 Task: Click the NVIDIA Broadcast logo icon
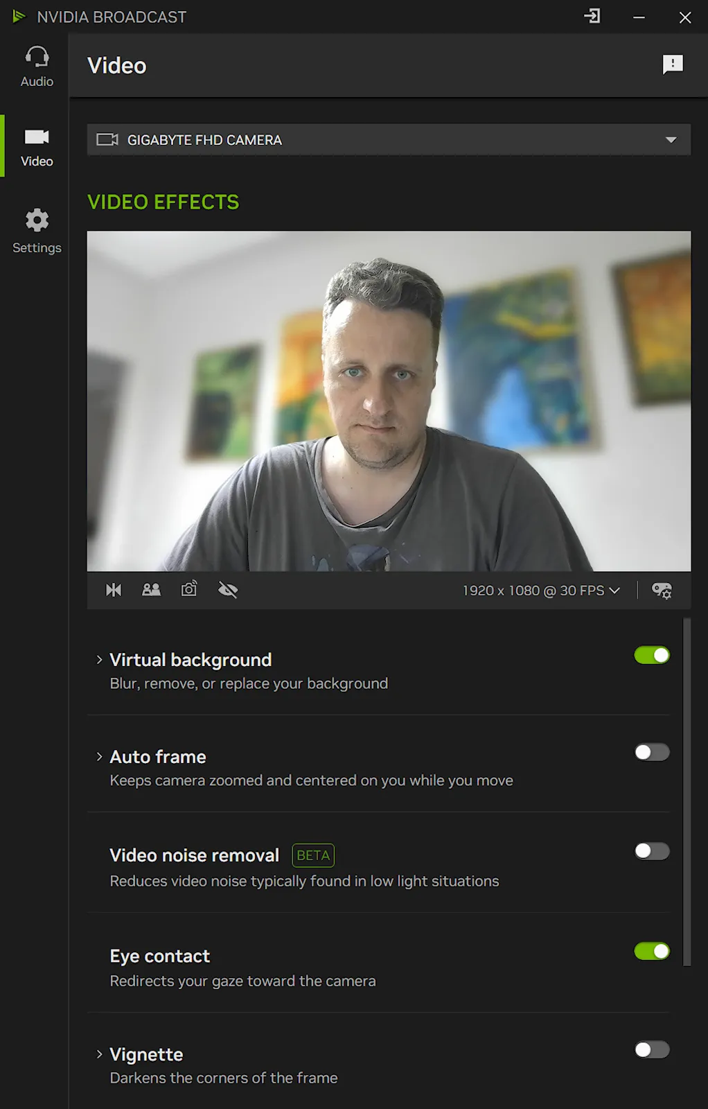(x=19, y=17)
